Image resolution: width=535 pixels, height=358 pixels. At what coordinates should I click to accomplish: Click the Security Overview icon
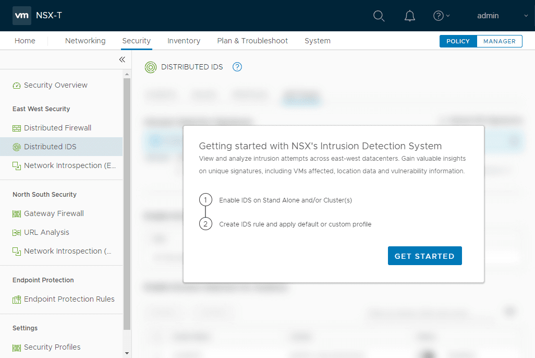(16, 85)
